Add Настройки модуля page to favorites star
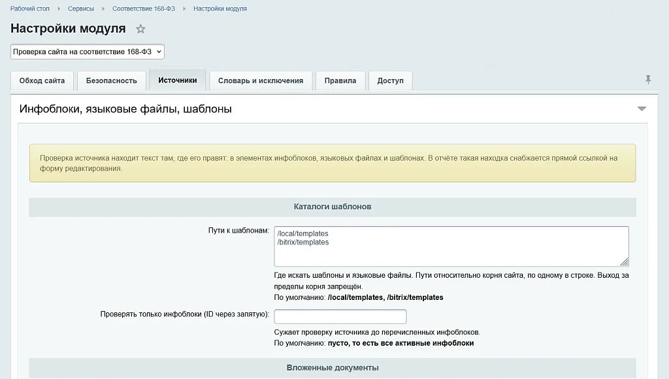669x379 pixels. [140, 29]
